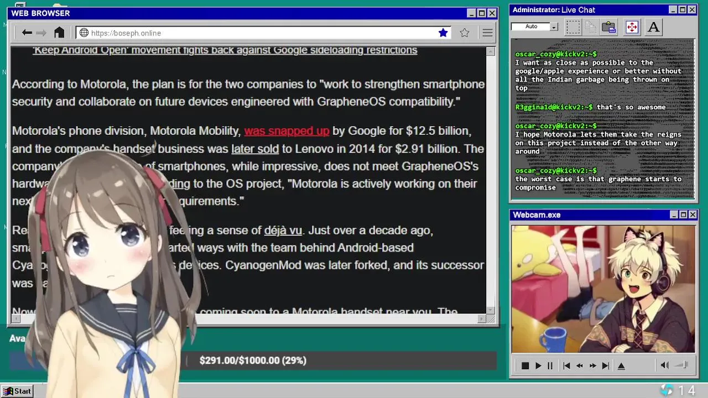Pause the Webcam.exe video

(550, 365)
